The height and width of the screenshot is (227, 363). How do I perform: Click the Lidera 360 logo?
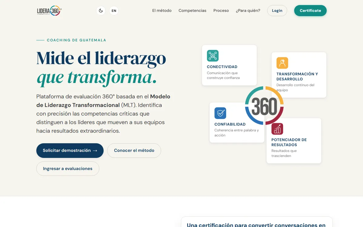coord(49,11)
